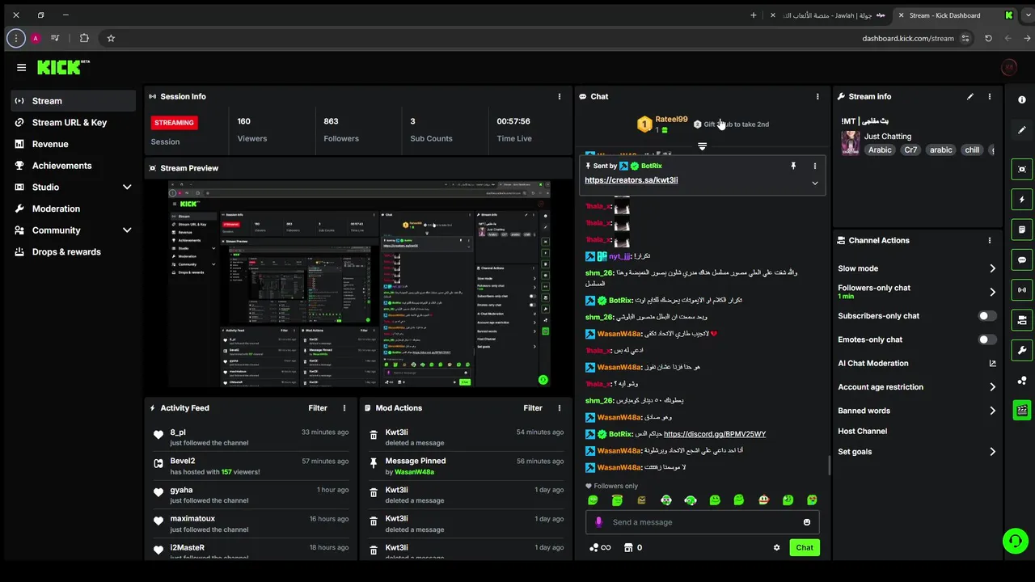Open Followers-only chat settings chevron
1035x582 pixels.
(x=992, y=292)
